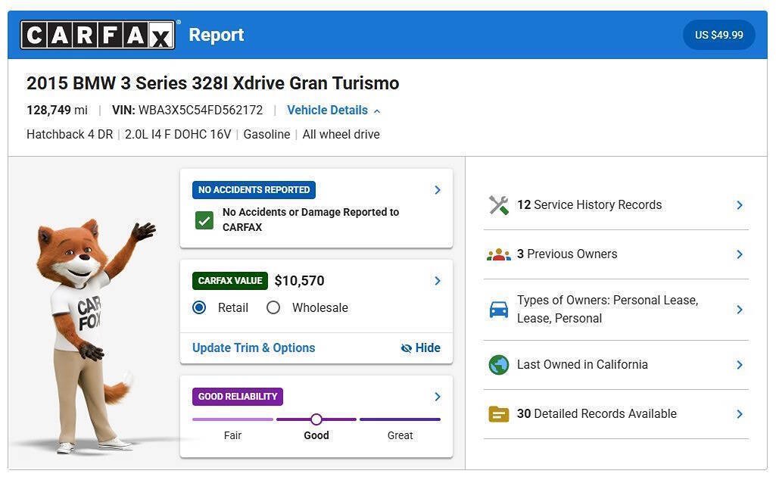Image resolution: width=776 pixels, height=480 pixels.
Task: Expand Types of Owners row chevron
Action: click(740, 310)
